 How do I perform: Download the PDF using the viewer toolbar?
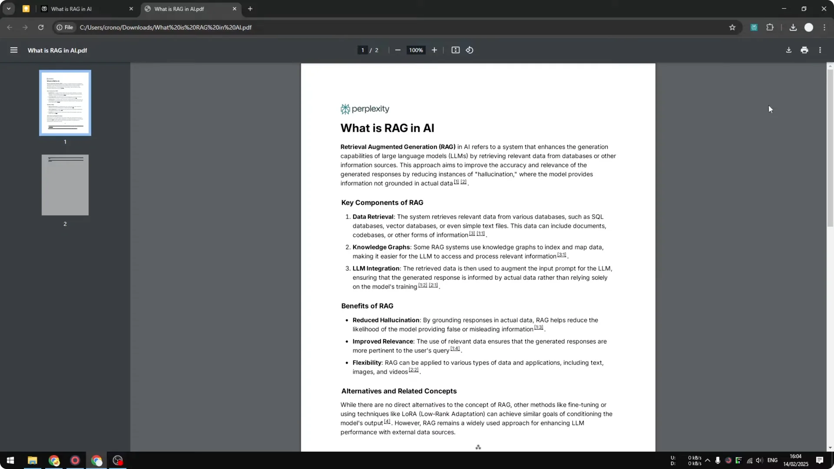pyautogui.click(x=788, y=50)
